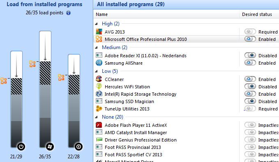This screenshot has width=279, height=162.
Task: Click the Windows logo icon under middle bar
Action: (50, 146)
